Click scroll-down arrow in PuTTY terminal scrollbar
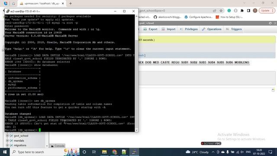The height and width of the screenshot is (156, 277). (136, 130)
